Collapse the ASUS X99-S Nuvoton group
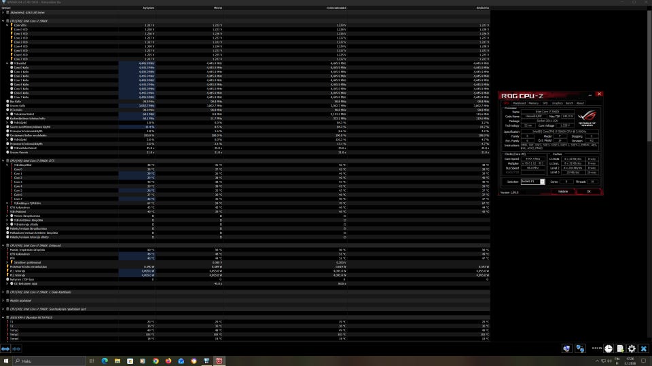Image resolution: width=652 pixels, height=366 pixels. tap(3, 317)
